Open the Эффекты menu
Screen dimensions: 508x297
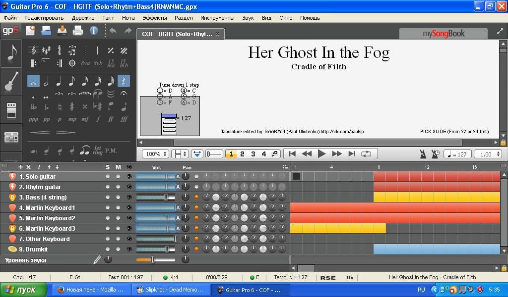tap(154, 18)
